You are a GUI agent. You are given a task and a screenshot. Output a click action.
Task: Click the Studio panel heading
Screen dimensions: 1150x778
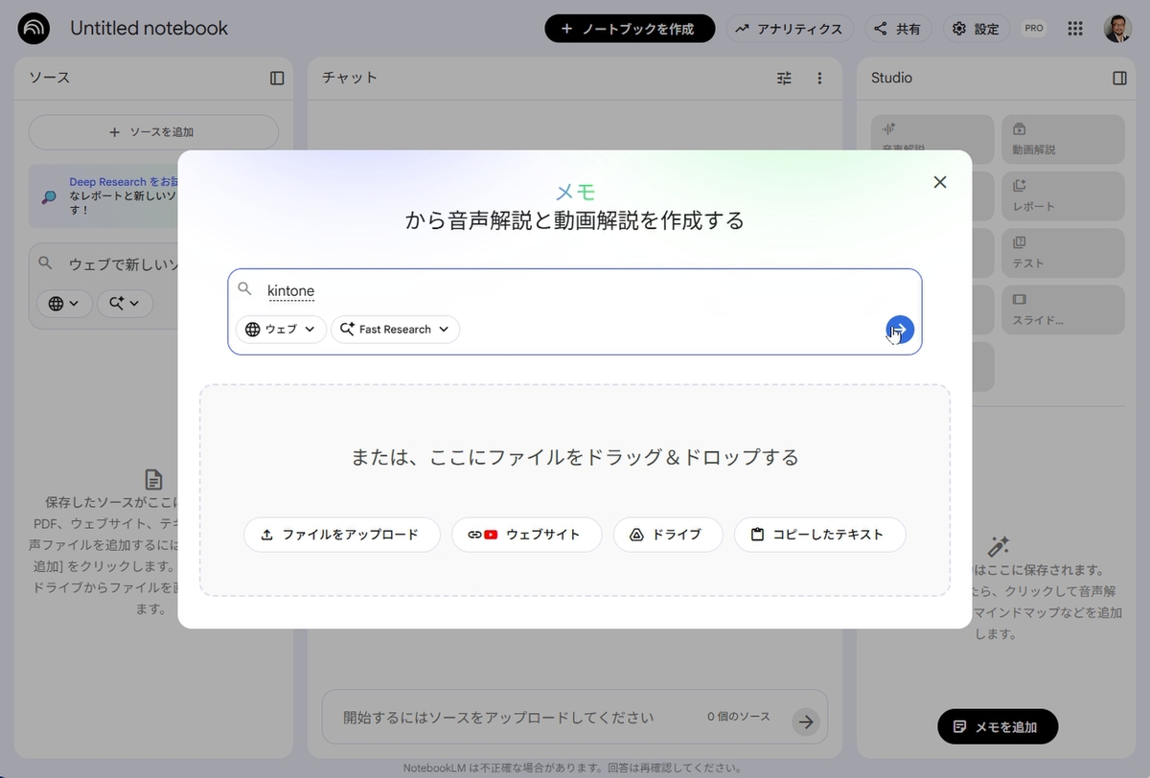pyautogui.click(x=891, y=78)
